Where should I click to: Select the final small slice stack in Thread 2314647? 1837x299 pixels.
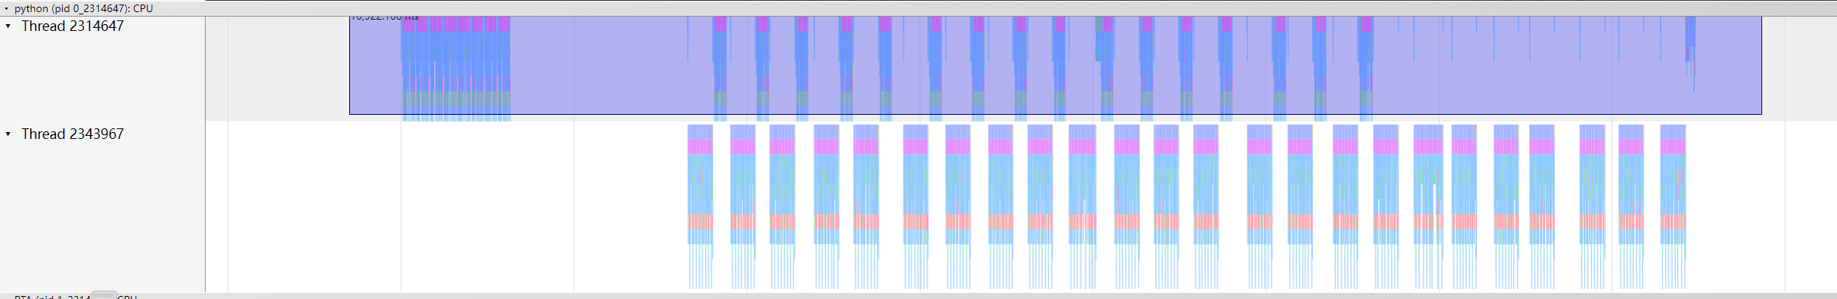1690,53
